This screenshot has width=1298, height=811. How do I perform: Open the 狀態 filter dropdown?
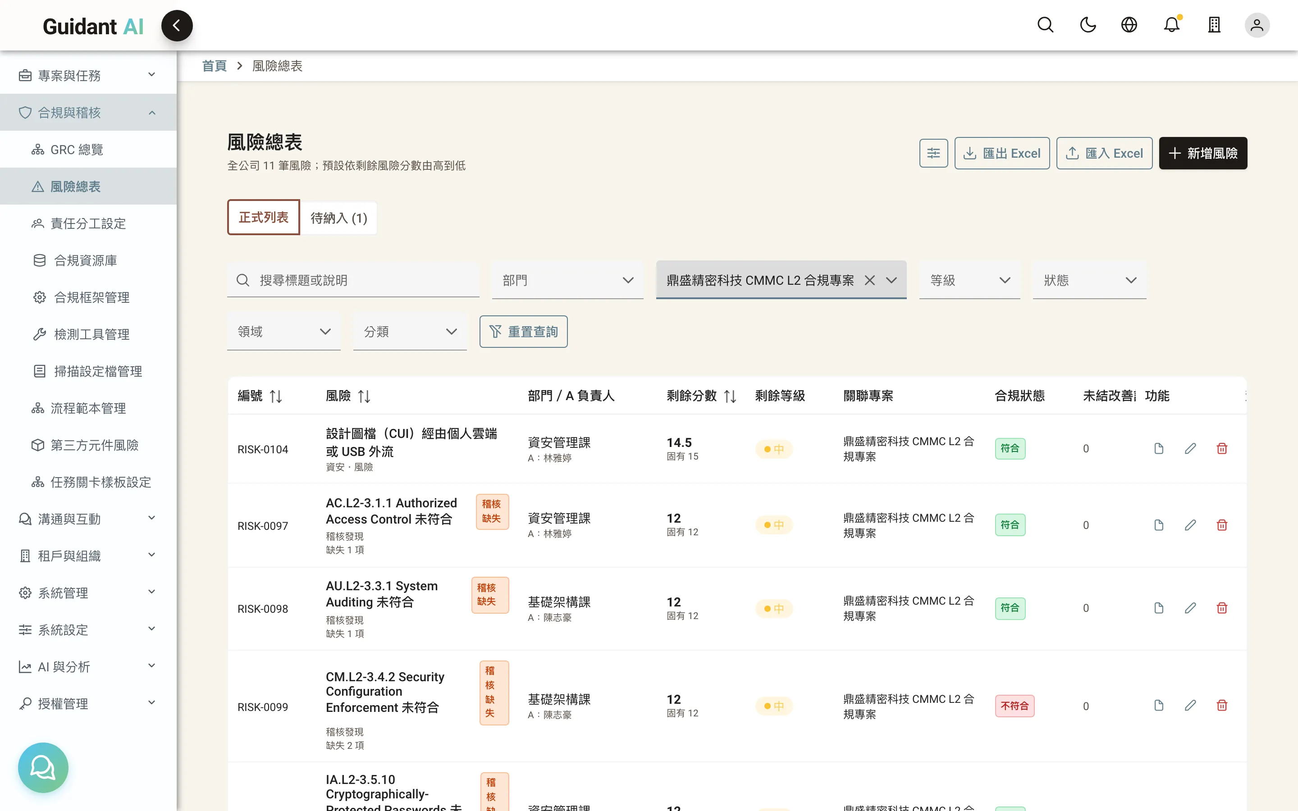point(1089,280)
